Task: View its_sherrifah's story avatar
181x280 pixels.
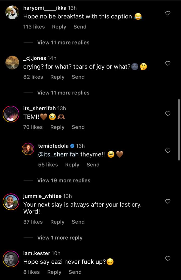Action: coord(11,114)
